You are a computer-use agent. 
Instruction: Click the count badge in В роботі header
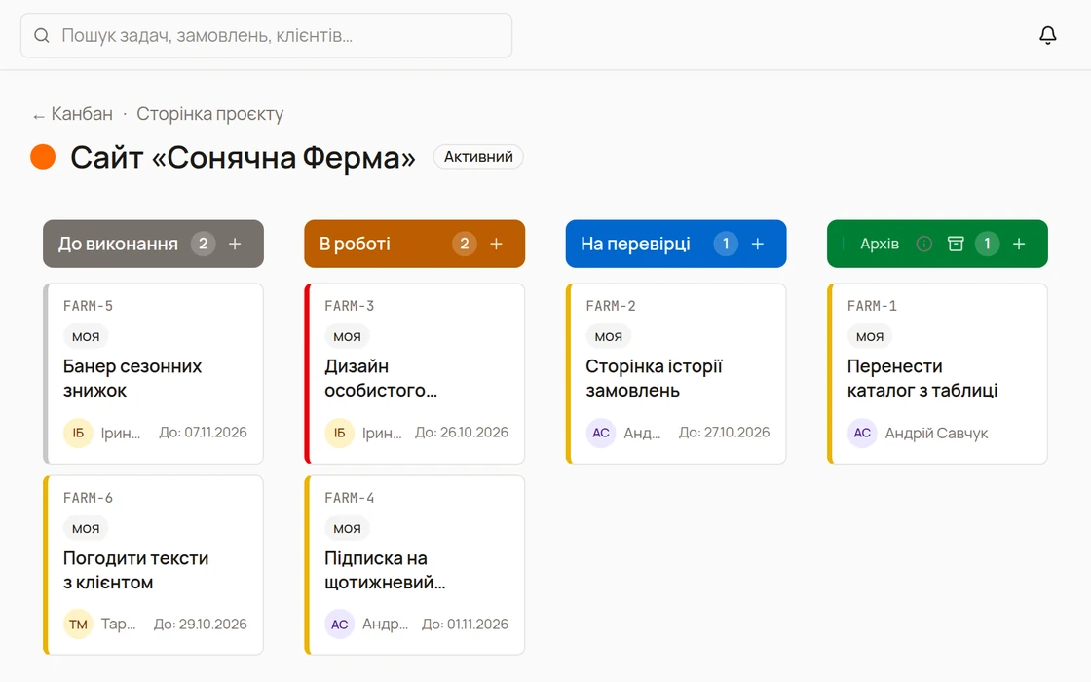tap(464, 244)
